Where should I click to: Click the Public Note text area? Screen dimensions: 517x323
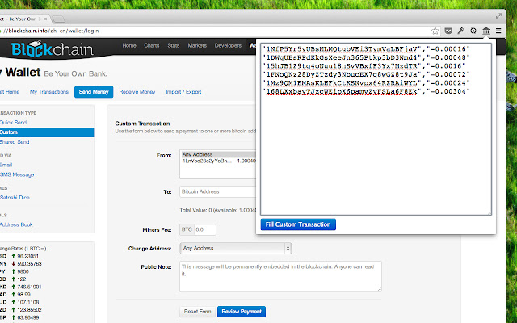coord(280,276)
